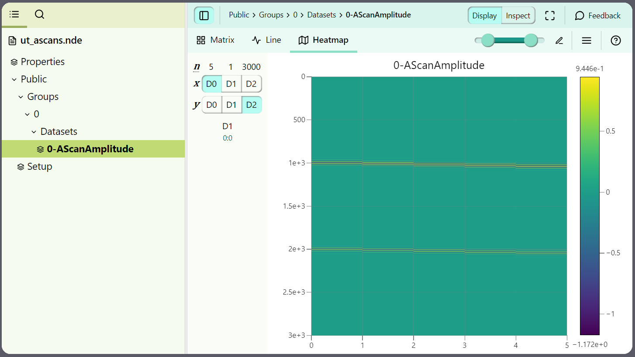Set x axis to dimension D2
Screen dimensions: 635x357
point(251,84)
